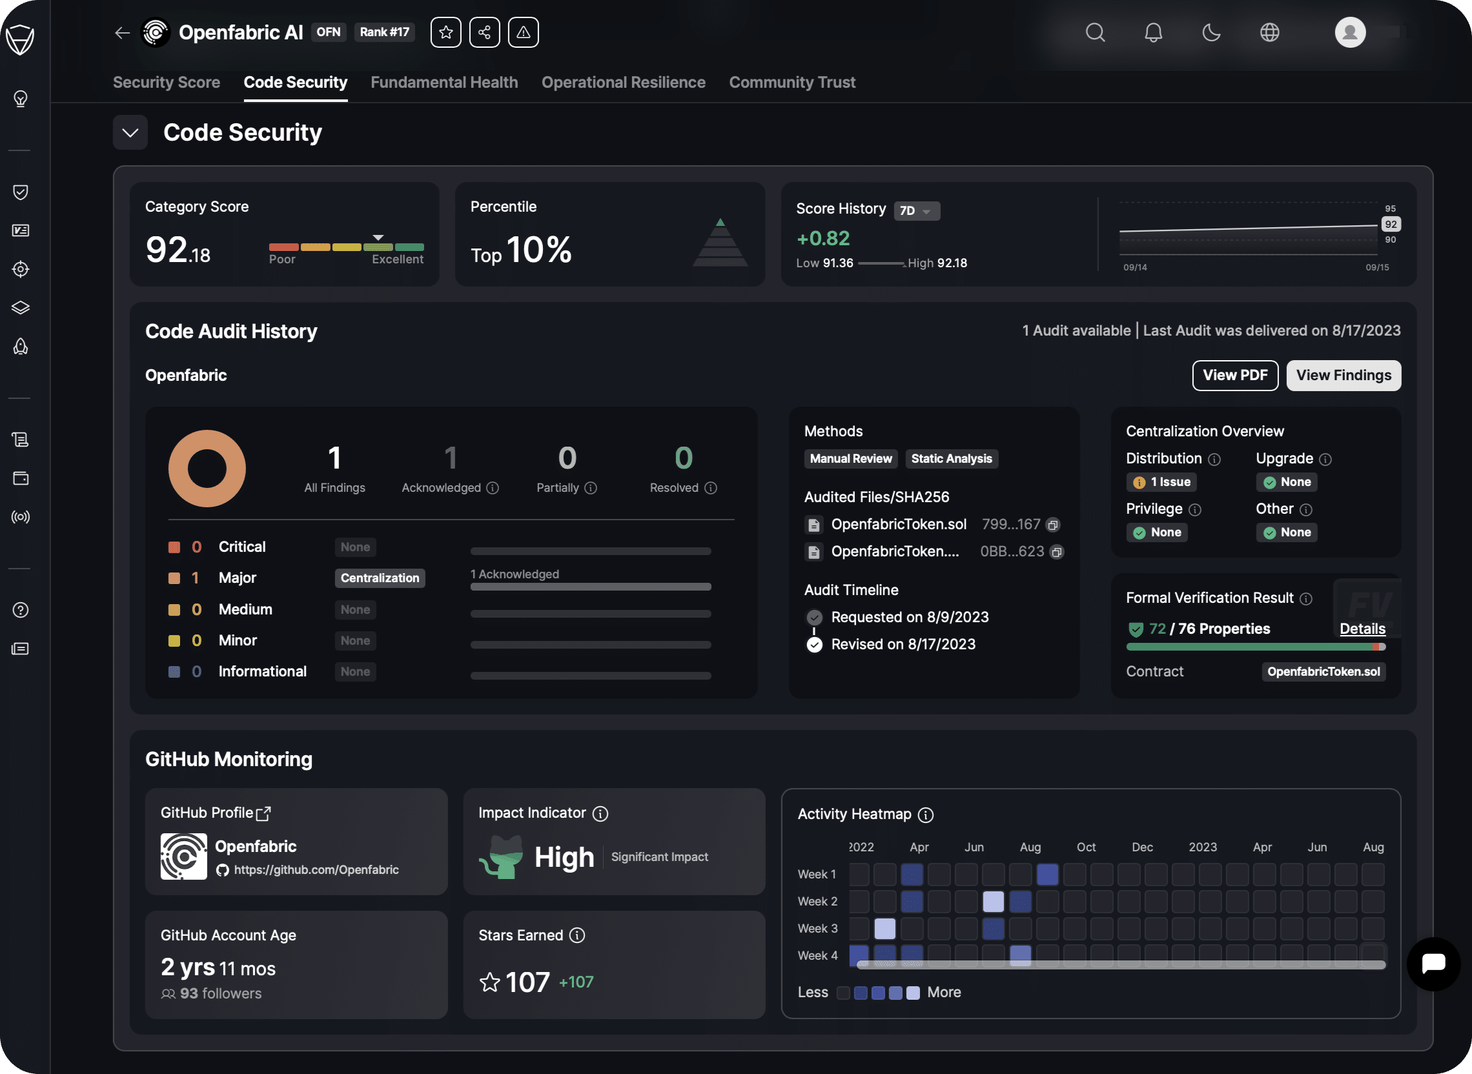The image size is (1472, 1074).
Task: Open the help question mark sidebar icon
Action: (x=21, y=610)
